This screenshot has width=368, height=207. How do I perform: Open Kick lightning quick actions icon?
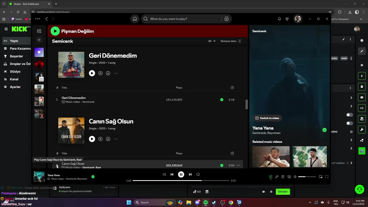(362, 76)
